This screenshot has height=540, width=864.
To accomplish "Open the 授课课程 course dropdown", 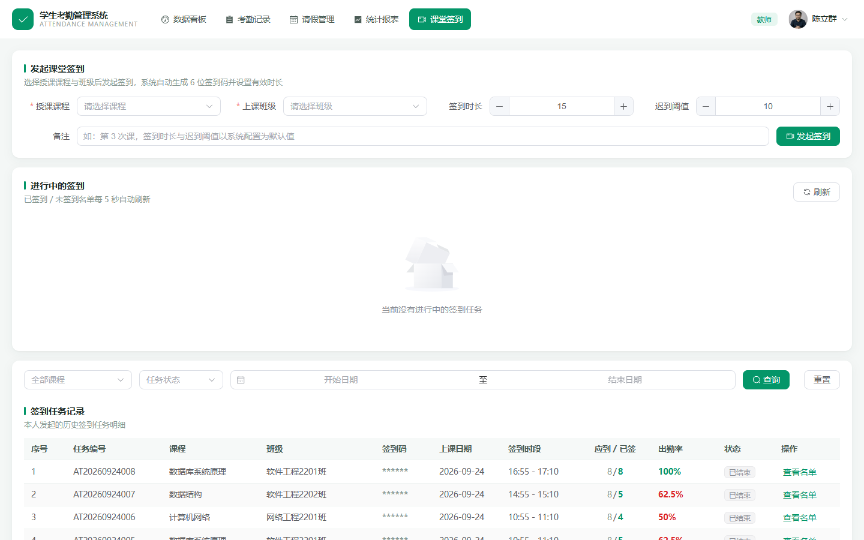I will point(149,106).
